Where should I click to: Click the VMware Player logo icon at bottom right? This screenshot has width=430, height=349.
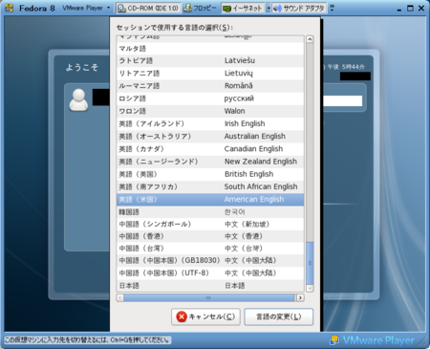(334, 340)
